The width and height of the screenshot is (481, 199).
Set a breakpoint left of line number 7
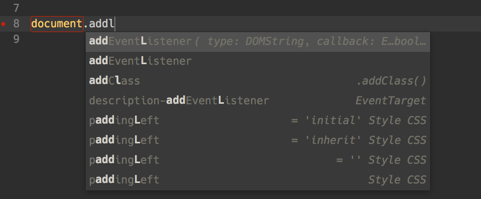[3, 8]
